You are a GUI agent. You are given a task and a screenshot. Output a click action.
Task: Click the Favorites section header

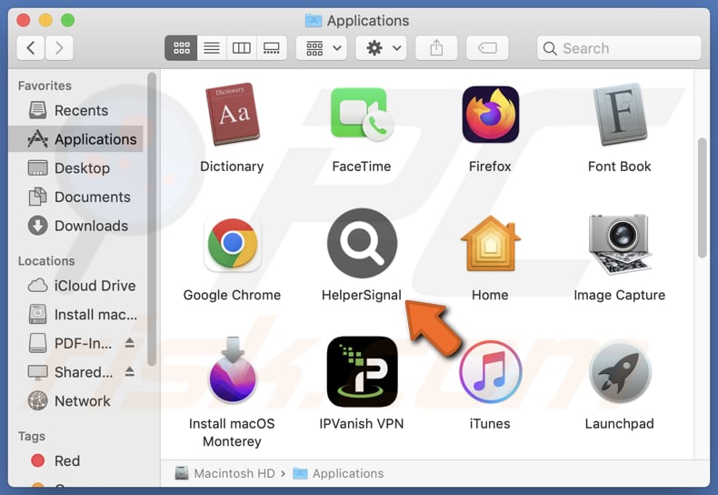(45, 86)
